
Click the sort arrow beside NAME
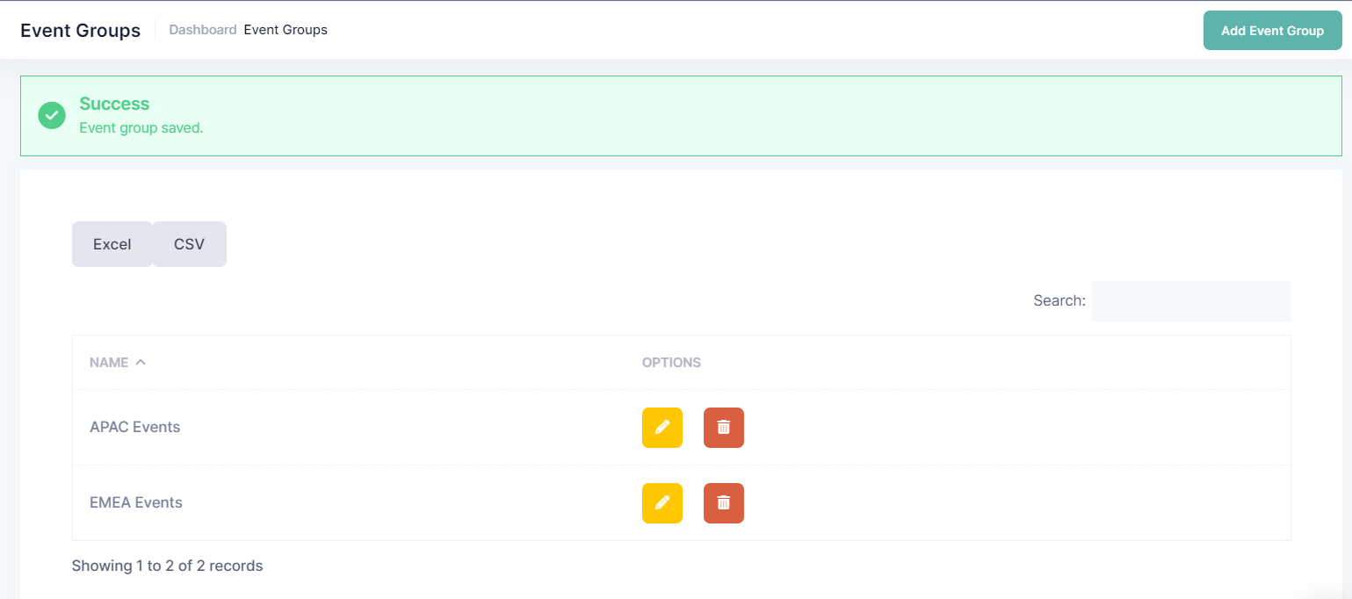141,362
